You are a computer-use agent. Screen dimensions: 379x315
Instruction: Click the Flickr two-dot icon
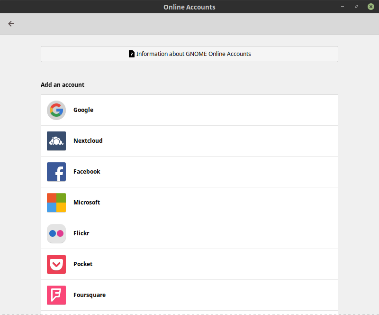pos(56,233)
